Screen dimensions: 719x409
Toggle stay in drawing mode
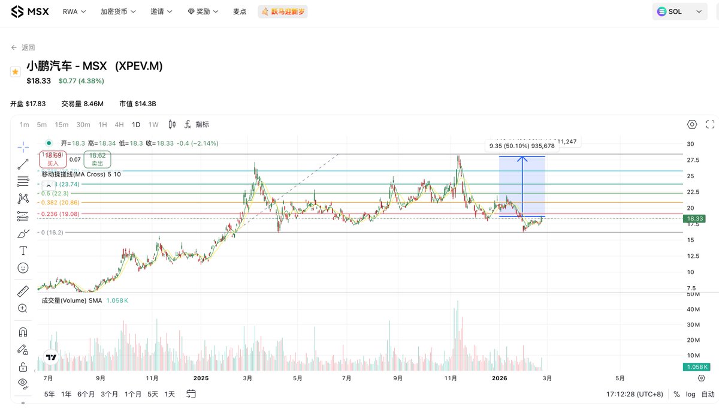tap(23, 349)
